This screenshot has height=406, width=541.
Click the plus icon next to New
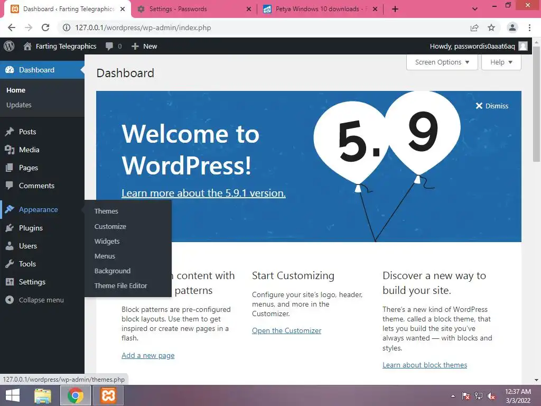pos(135,47)
